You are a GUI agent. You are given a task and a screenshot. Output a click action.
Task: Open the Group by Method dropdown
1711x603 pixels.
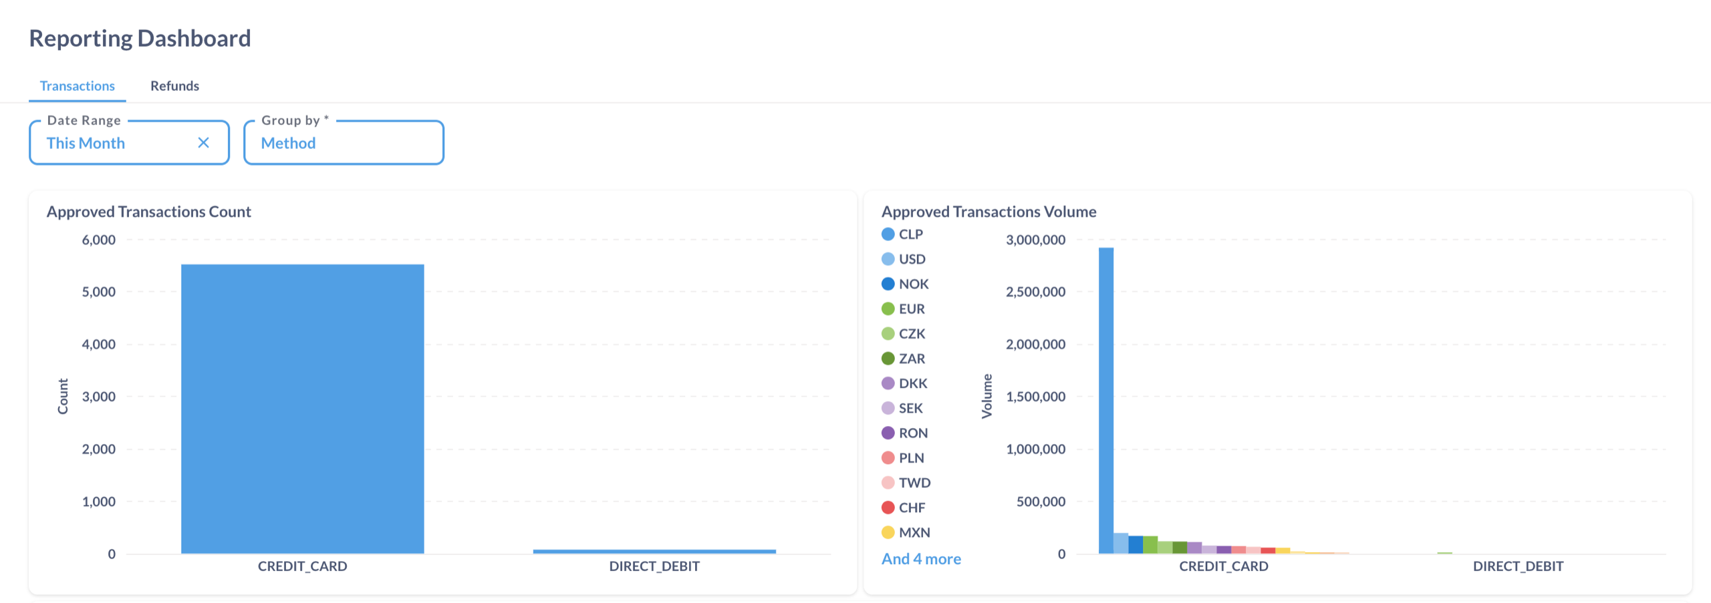point(344,143)
